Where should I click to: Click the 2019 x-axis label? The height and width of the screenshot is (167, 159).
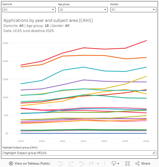point(21,141)
